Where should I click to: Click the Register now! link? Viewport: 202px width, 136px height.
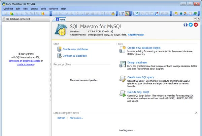(x=136, y=35)
